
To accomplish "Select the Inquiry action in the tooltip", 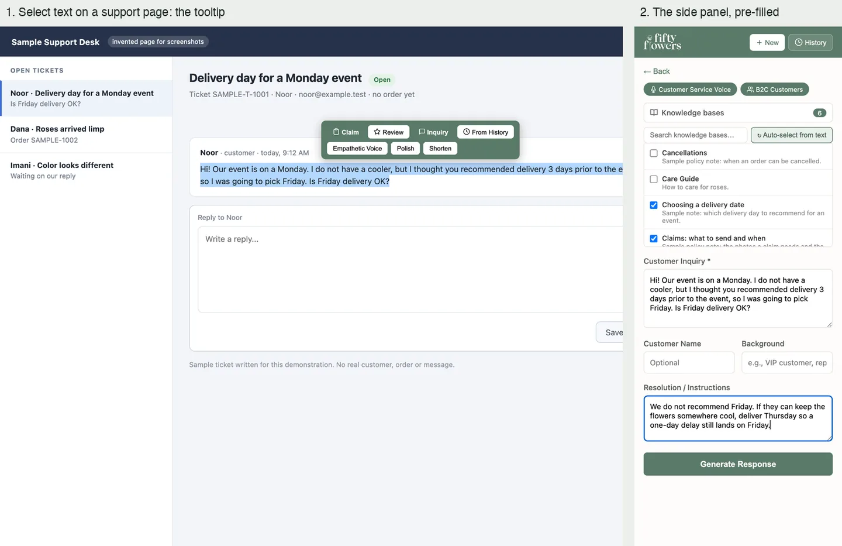I will (433, 132).
